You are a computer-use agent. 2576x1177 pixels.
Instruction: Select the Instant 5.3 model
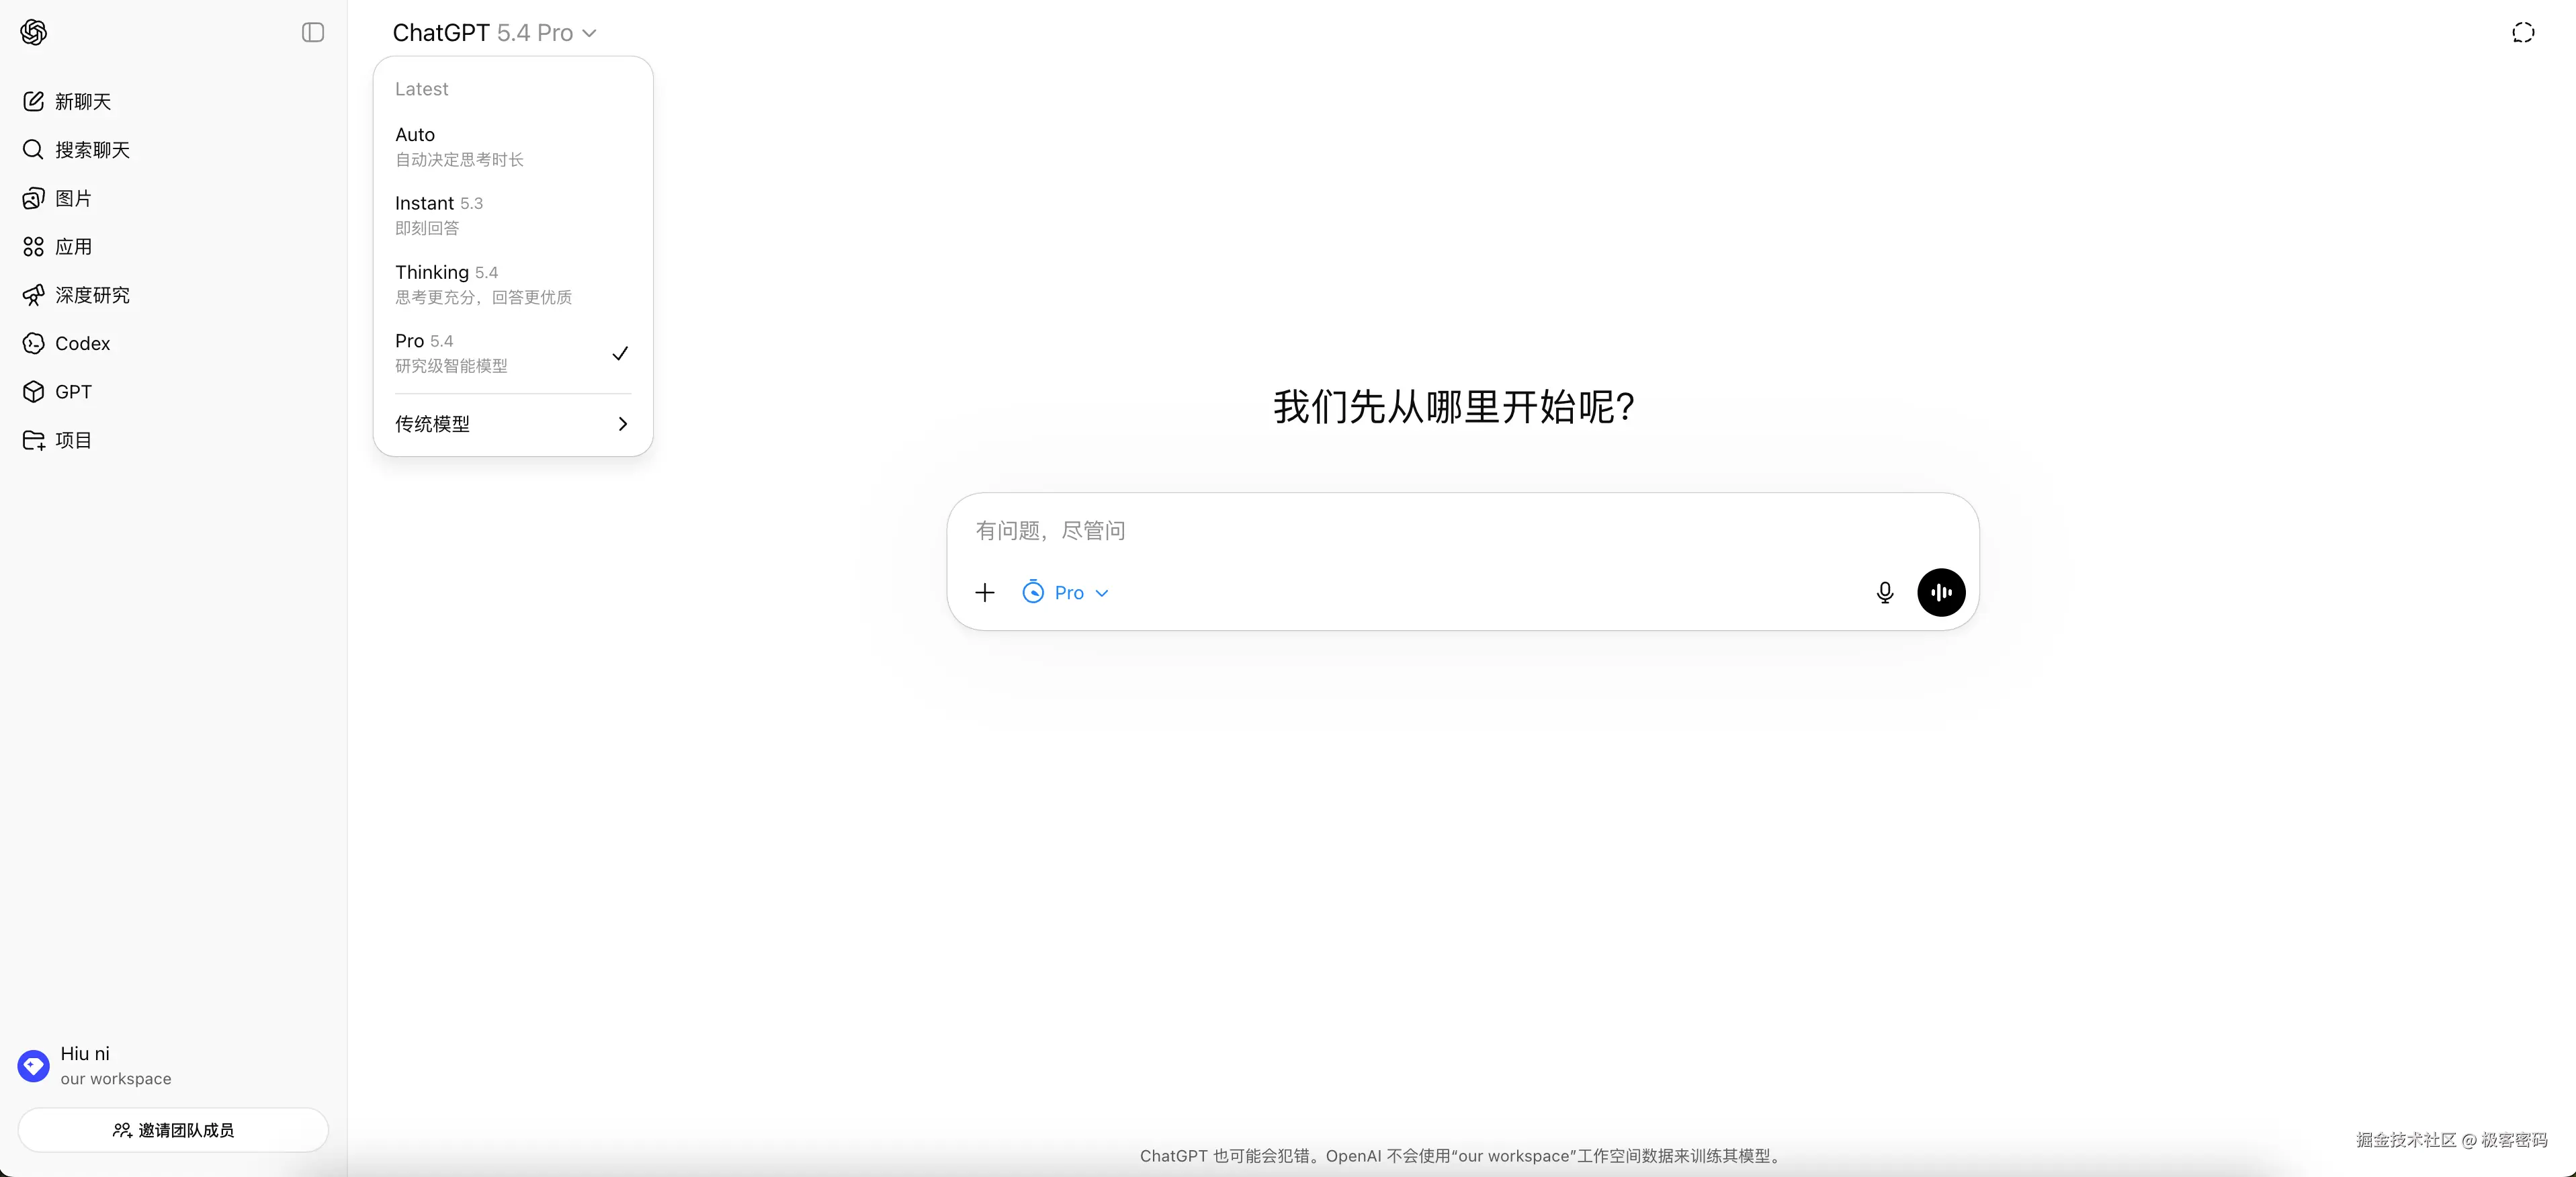click(x=512, y=215)
